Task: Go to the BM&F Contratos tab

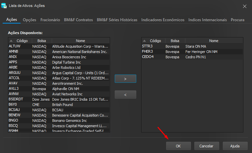Action: click(79, 20)
